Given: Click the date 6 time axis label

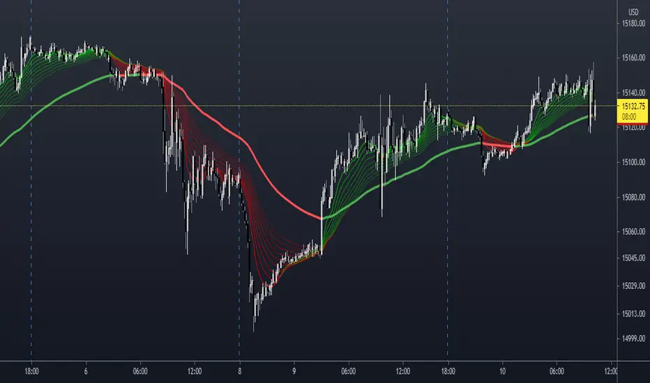Looking at the screenshot, I should coord(86,371).
